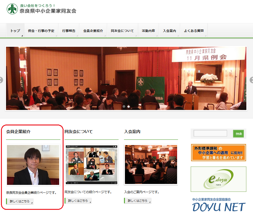Expand the 活動内容 navigation menu
Image resolution: width=253 pixels, height=213 pixels.
pos(149,31)
